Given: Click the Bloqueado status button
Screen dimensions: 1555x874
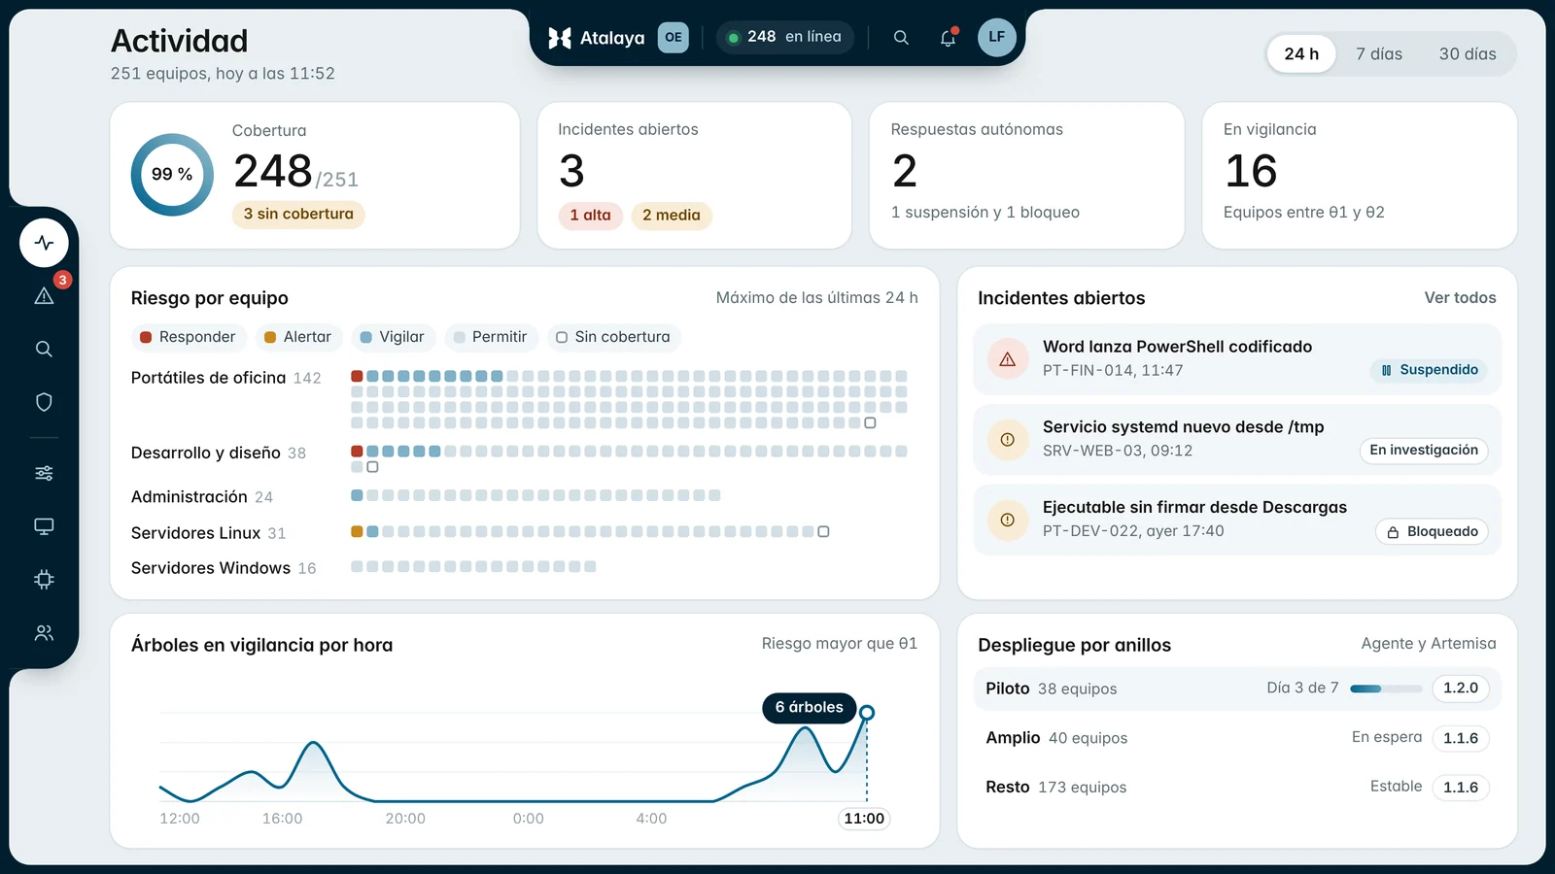Looking at the screenshot, I should coord(1433,531).
